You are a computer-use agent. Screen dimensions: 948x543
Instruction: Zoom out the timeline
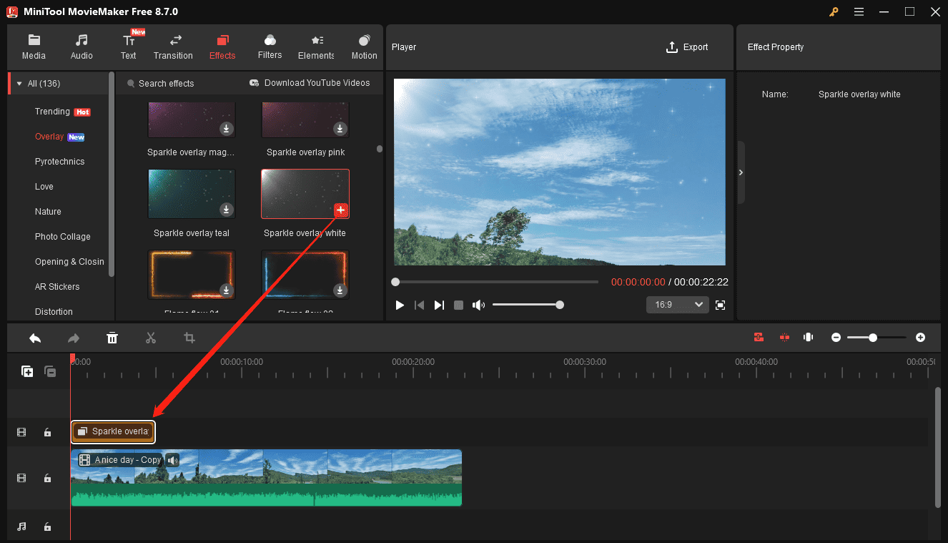point(836,337)
